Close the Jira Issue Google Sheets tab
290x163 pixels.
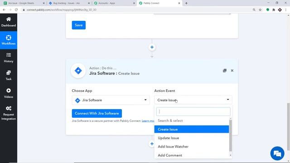click(x=43, y=3)
